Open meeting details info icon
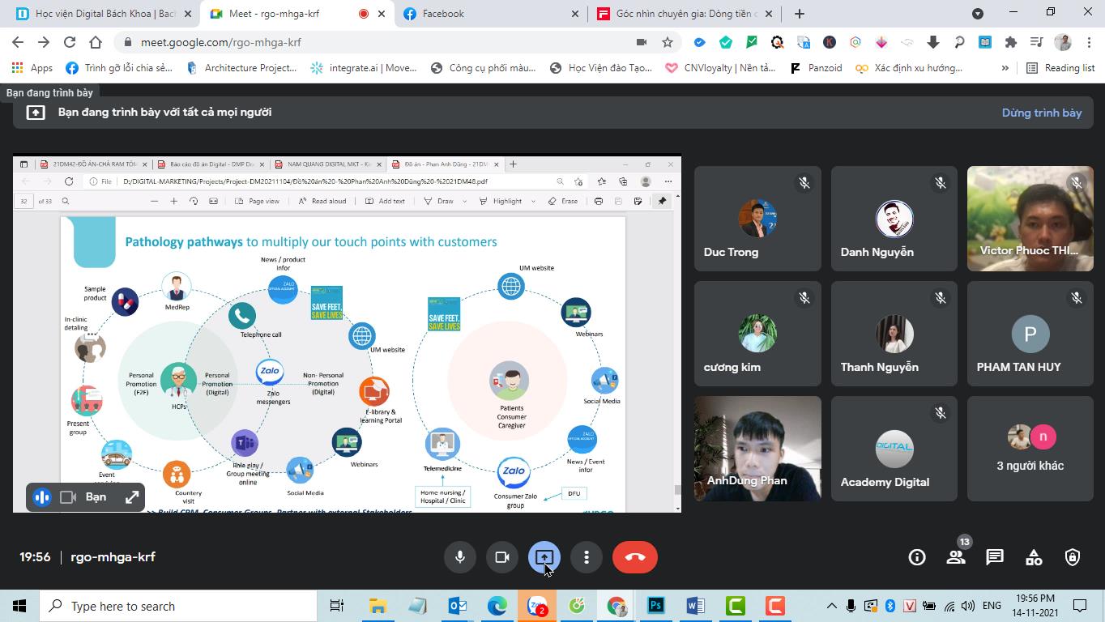The width and height of the screenshot is (1105, 622). tap(917, 557)
